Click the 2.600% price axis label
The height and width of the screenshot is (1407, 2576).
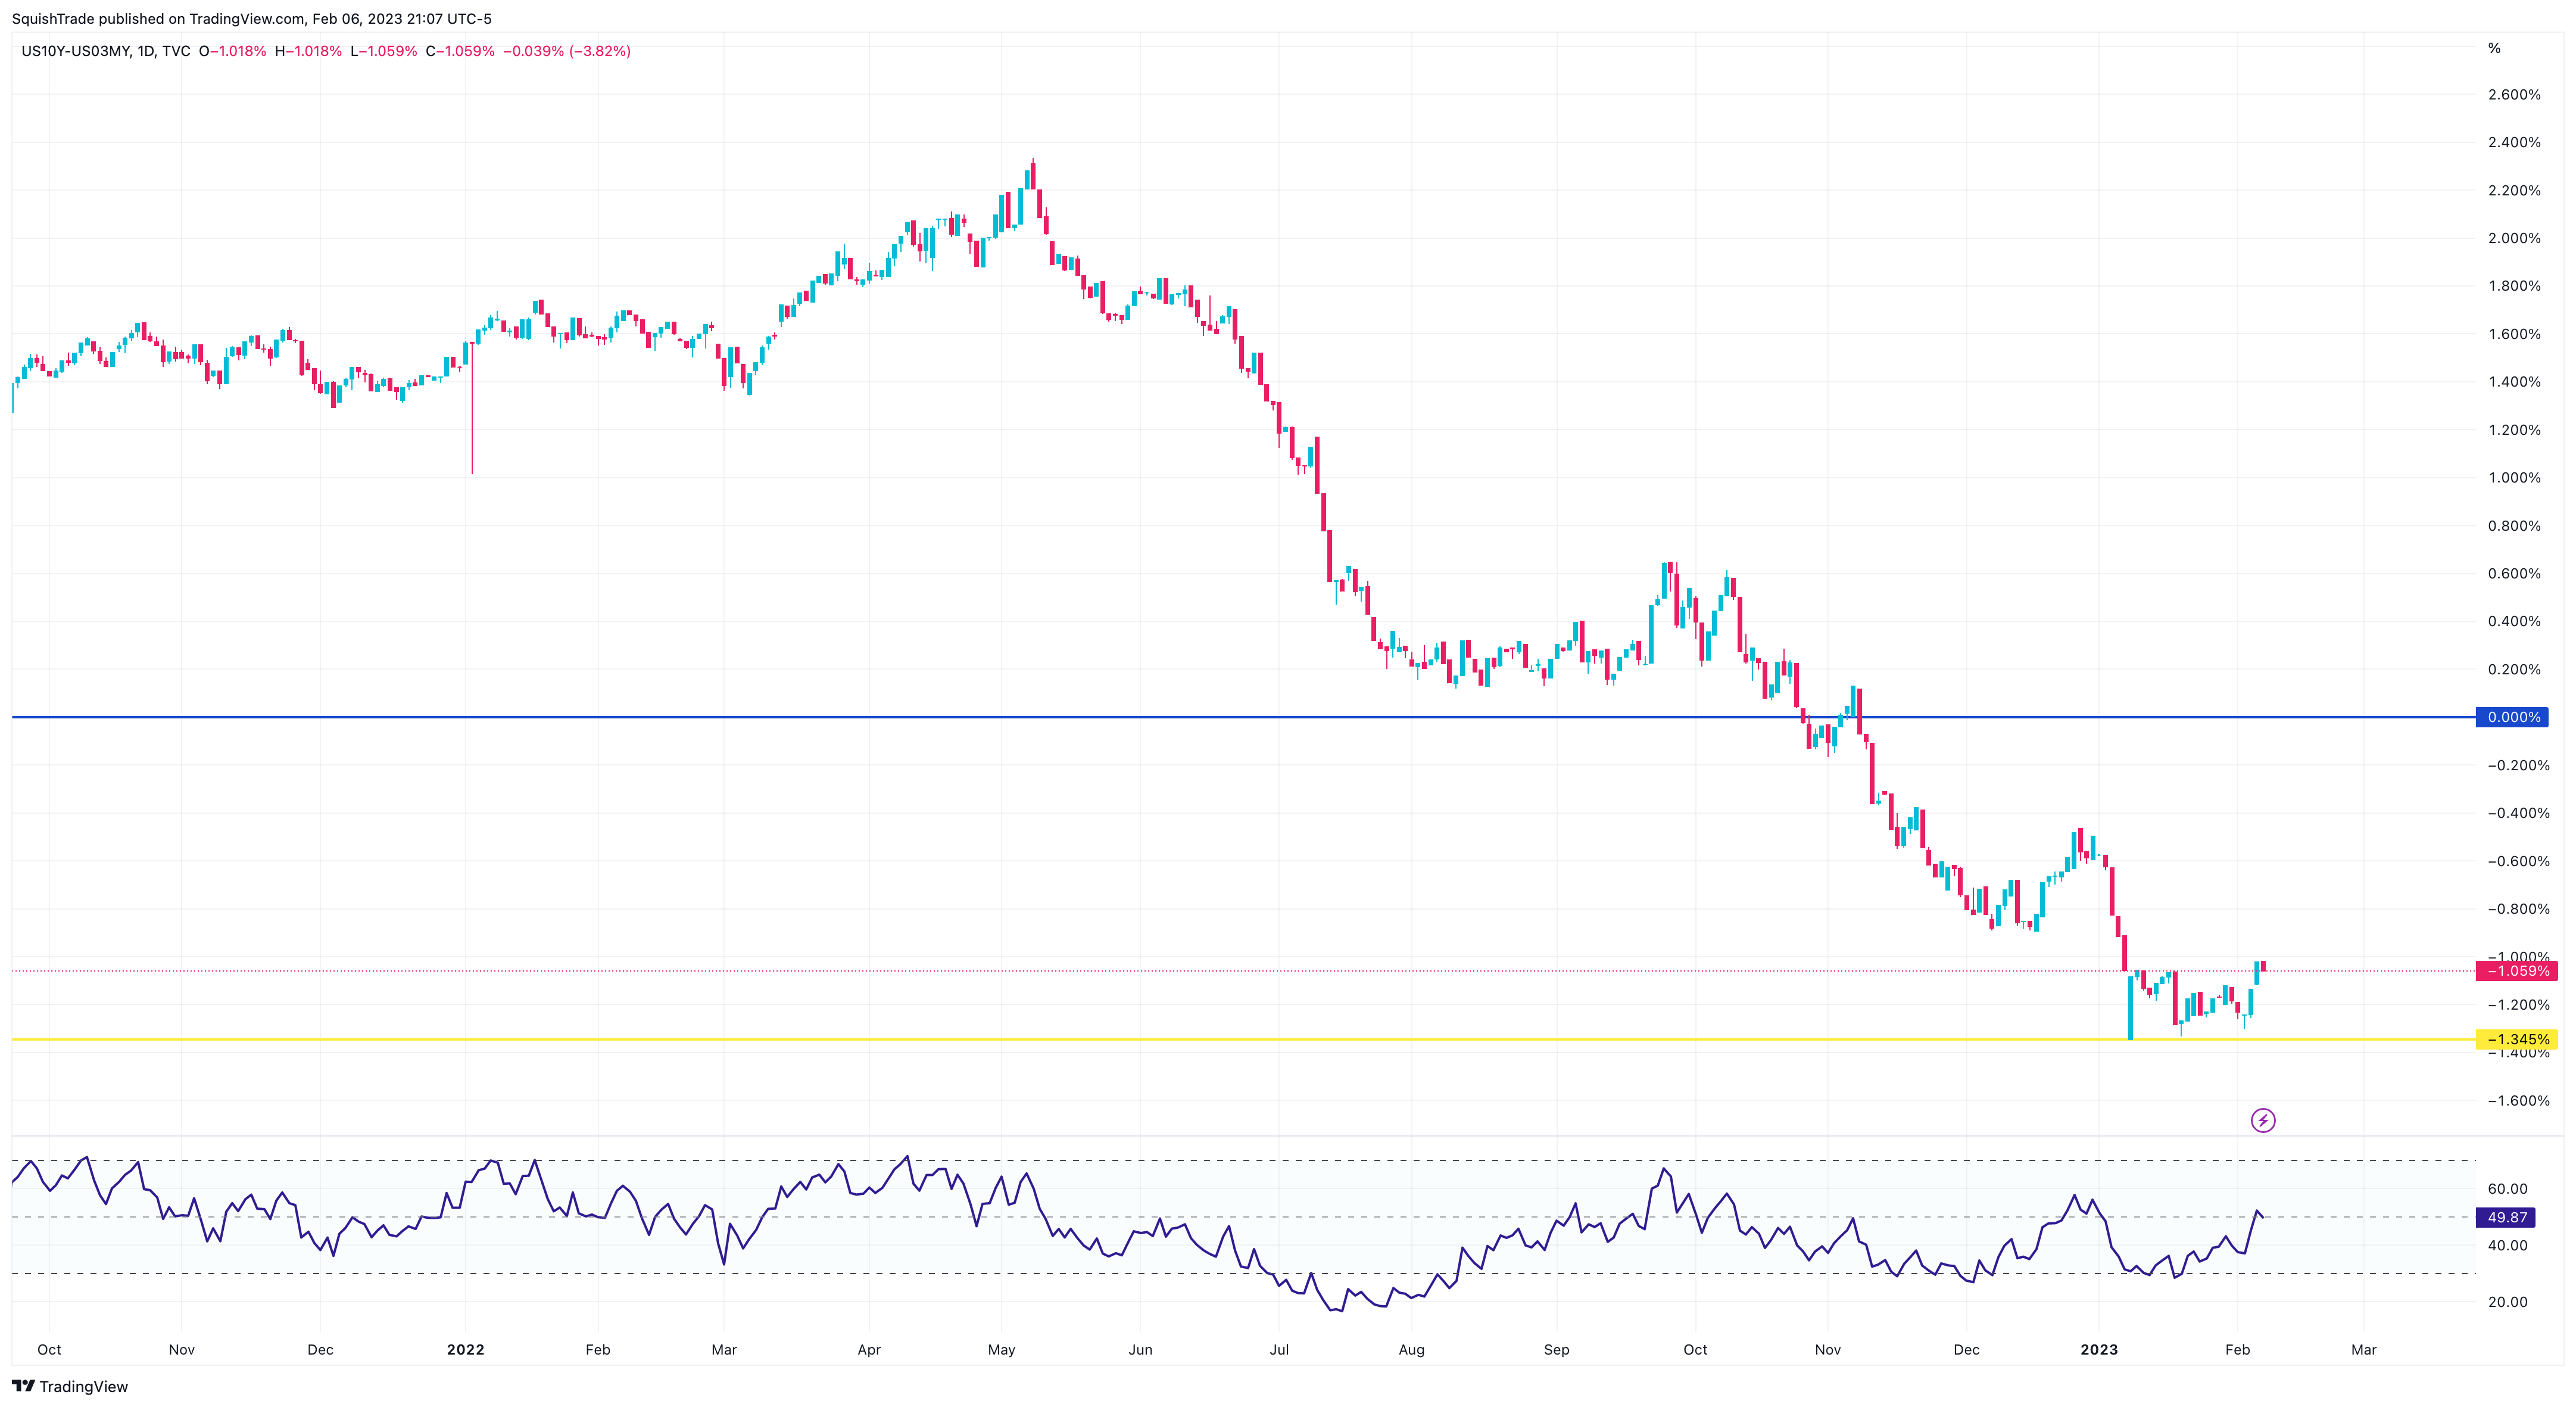(x=2514, y=94)
